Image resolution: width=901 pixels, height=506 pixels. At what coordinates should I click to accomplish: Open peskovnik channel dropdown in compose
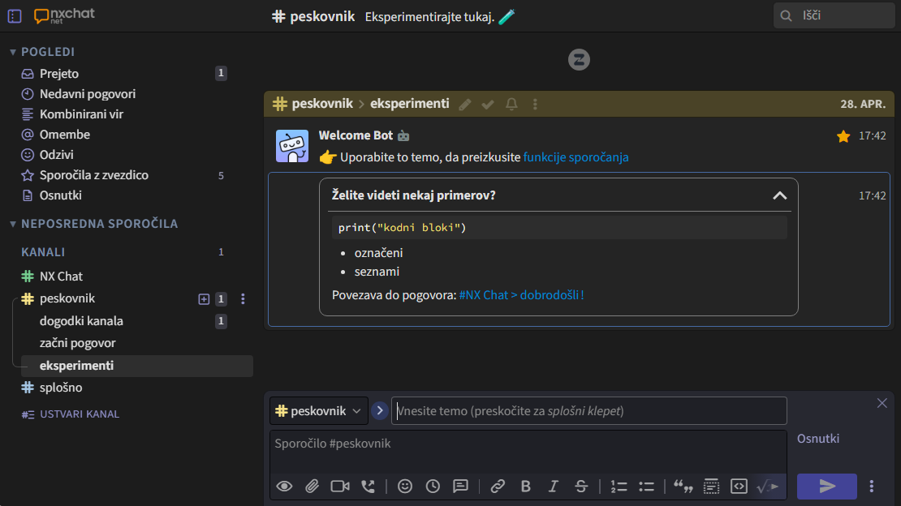coord(319,410)
